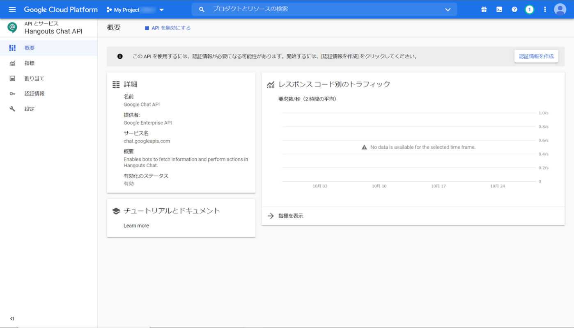Viewport: 574px width, 328px height.
Task: Open notifications badge showing 1
Action: coord(530,9)
